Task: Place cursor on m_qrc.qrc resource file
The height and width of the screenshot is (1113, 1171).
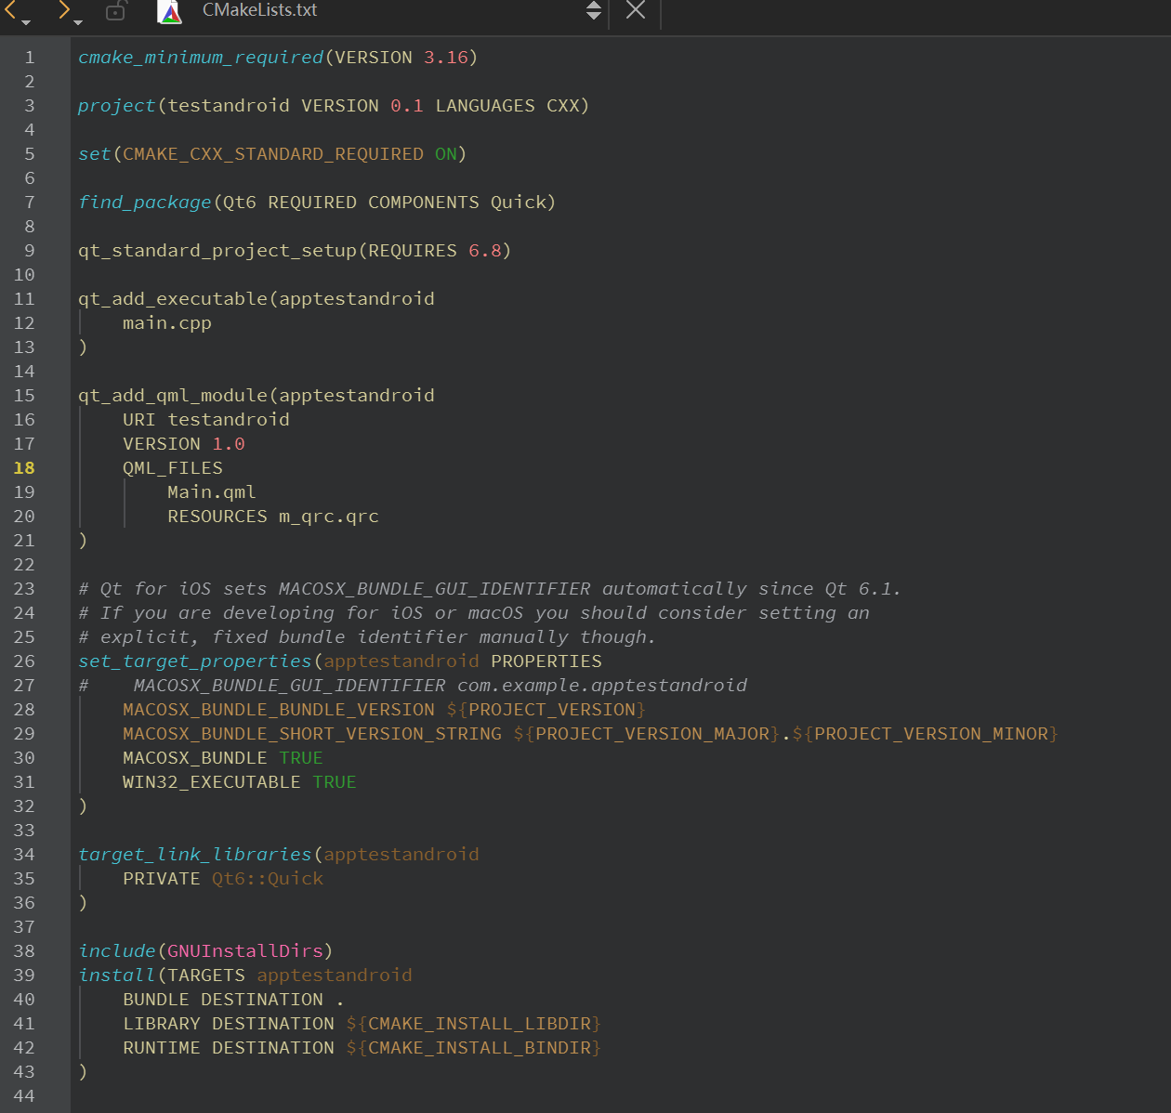Action: coord(329,517)
